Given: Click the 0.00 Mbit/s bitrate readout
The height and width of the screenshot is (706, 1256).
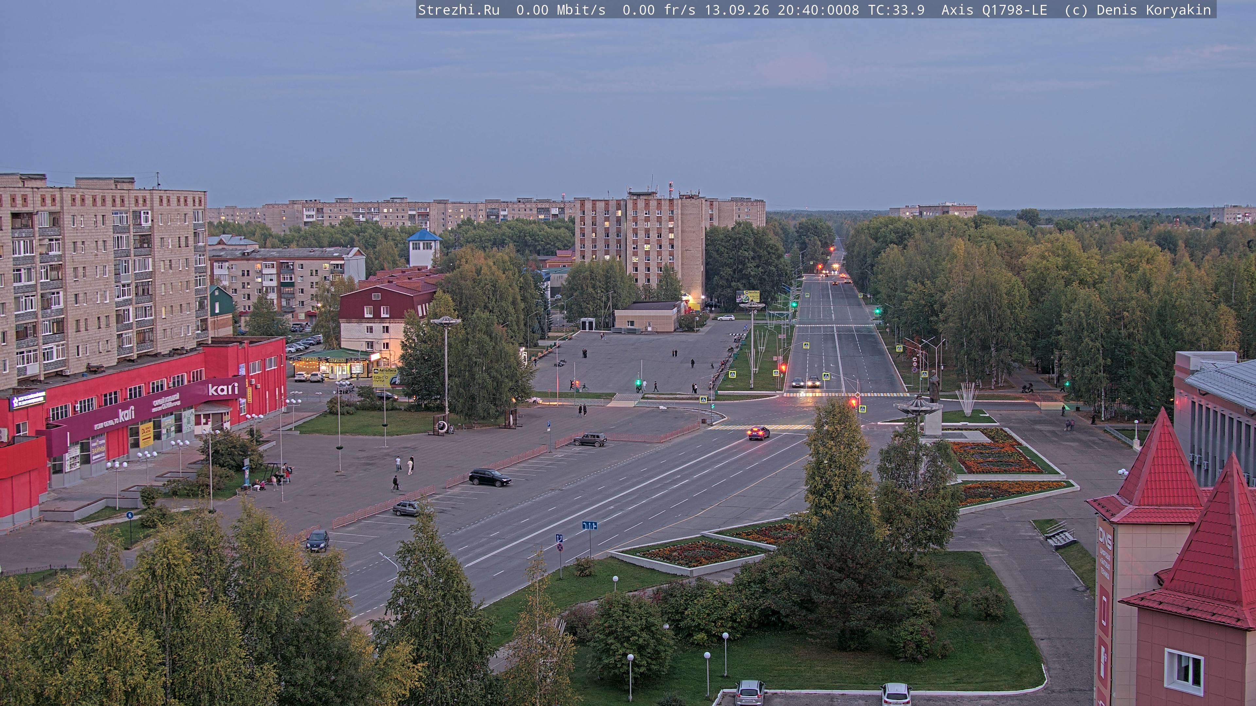Looking at the screenshot, I should [561, 10].
